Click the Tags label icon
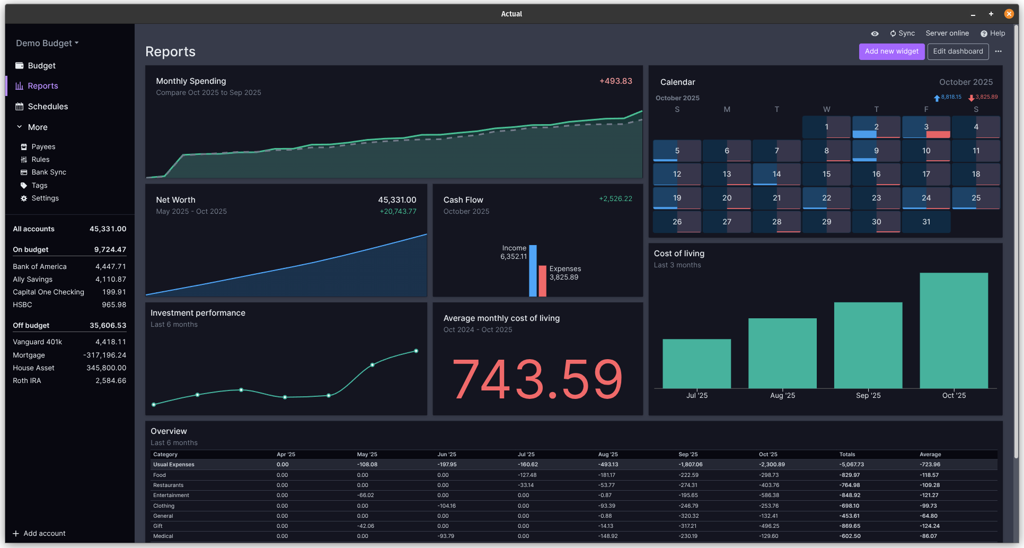The image size is (1024, 548). coord(24,186)
